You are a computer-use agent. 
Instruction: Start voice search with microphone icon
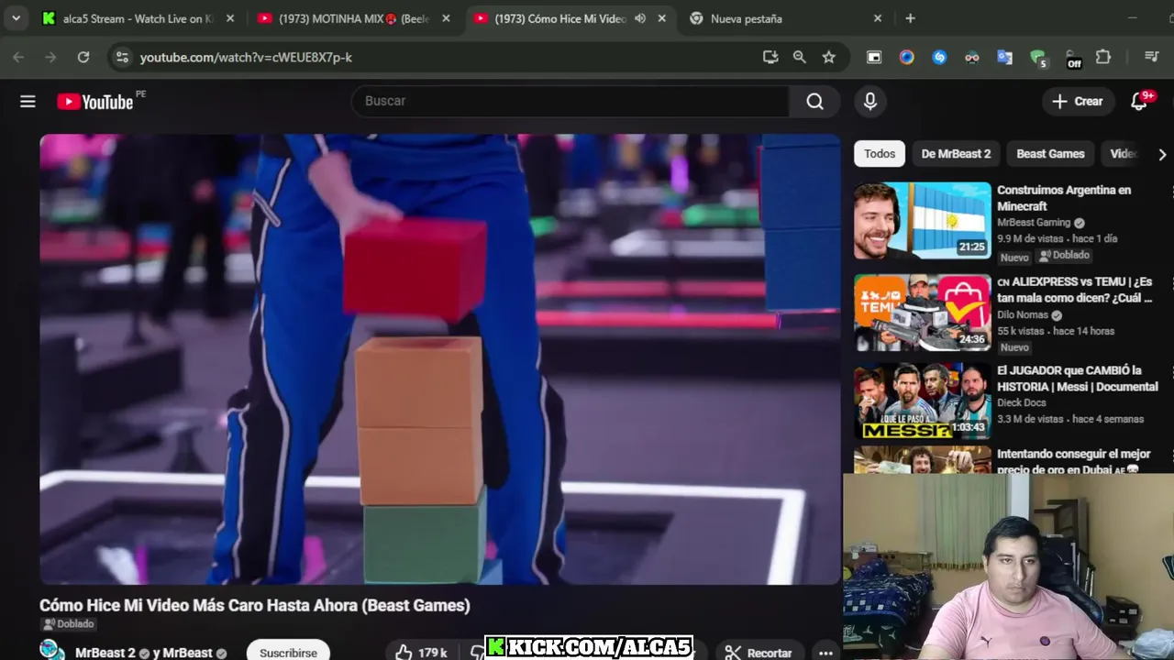[870, 102]
